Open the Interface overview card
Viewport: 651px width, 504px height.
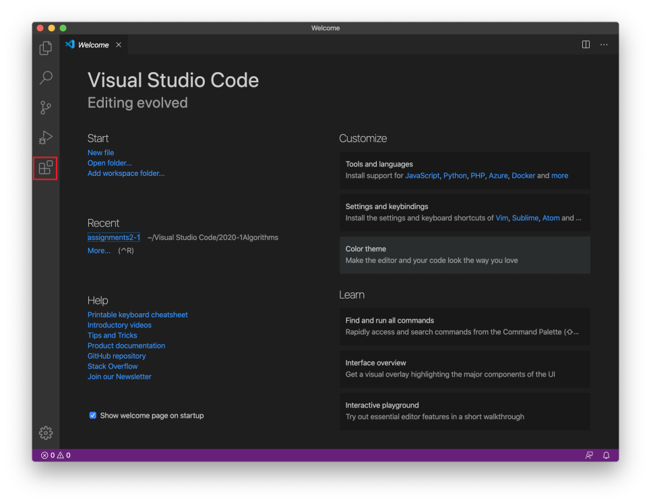click(x=464, y=369)
